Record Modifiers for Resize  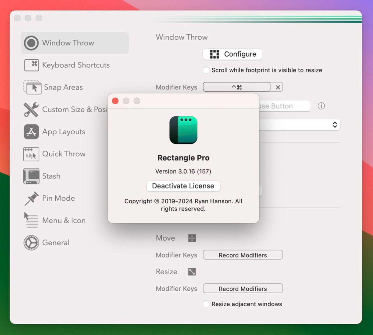[x=243, y=289]
